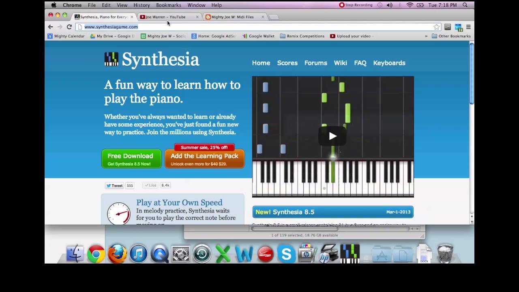The image size is (519, 292).
Task: Click the Wi-Fi status icon
Action: (410, 5)
